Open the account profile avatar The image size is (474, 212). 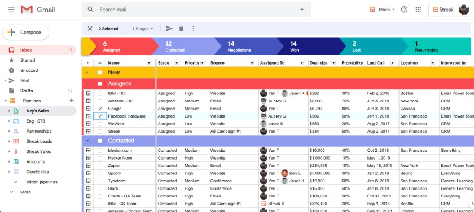pos(464,10)
